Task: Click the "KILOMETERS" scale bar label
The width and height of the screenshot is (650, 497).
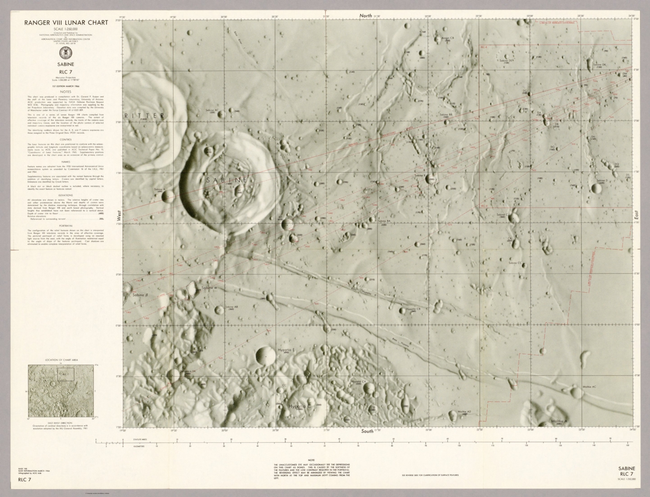Action: tap(139, 446)
